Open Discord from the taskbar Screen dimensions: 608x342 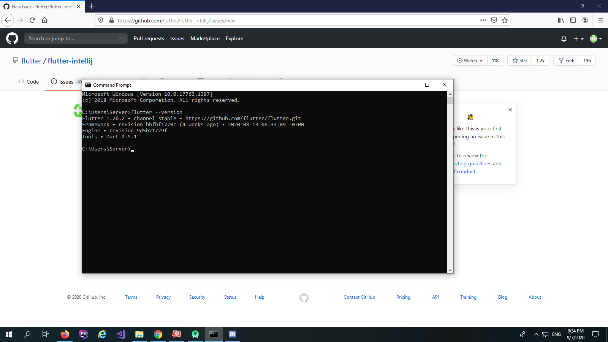(232, 334)
